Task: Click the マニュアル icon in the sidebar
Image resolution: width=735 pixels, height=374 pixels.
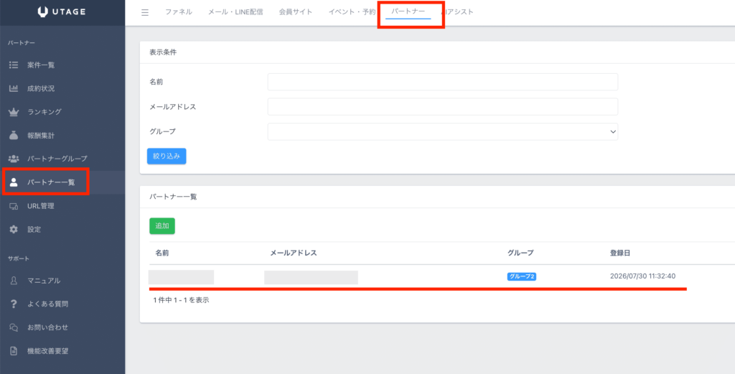Action: 14,281
